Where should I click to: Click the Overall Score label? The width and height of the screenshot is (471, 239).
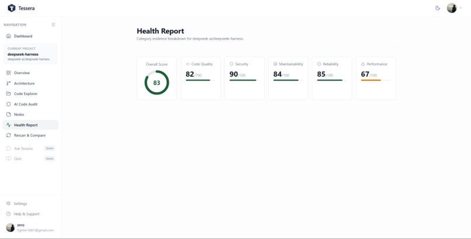pos(157,64)
